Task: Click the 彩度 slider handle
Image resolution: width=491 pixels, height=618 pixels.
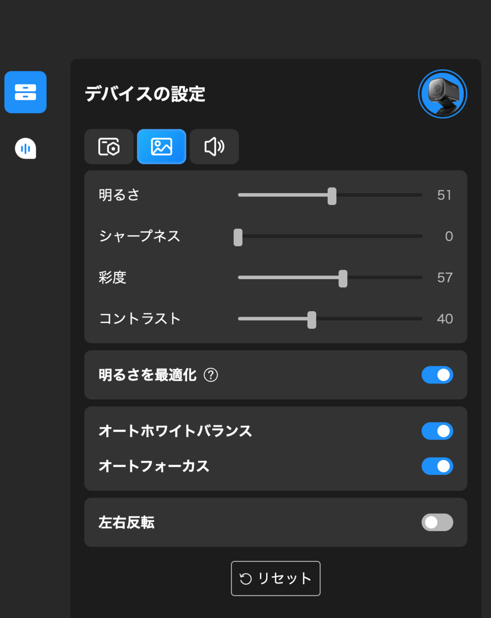Action: pyautogui.click(x=343, y=278)
